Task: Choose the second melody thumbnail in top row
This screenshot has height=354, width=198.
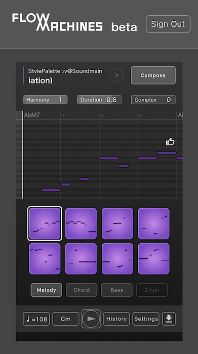Action: tap(81, 223)
